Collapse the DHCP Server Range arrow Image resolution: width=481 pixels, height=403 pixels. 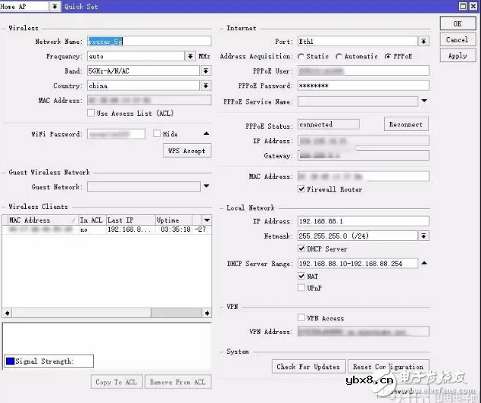[x=424, y=263]
